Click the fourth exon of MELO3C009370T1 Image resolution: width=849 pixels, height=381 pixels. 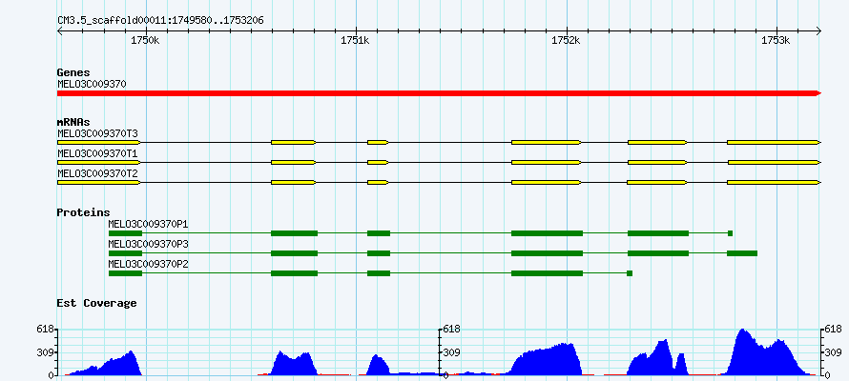[x=547, y=162]
